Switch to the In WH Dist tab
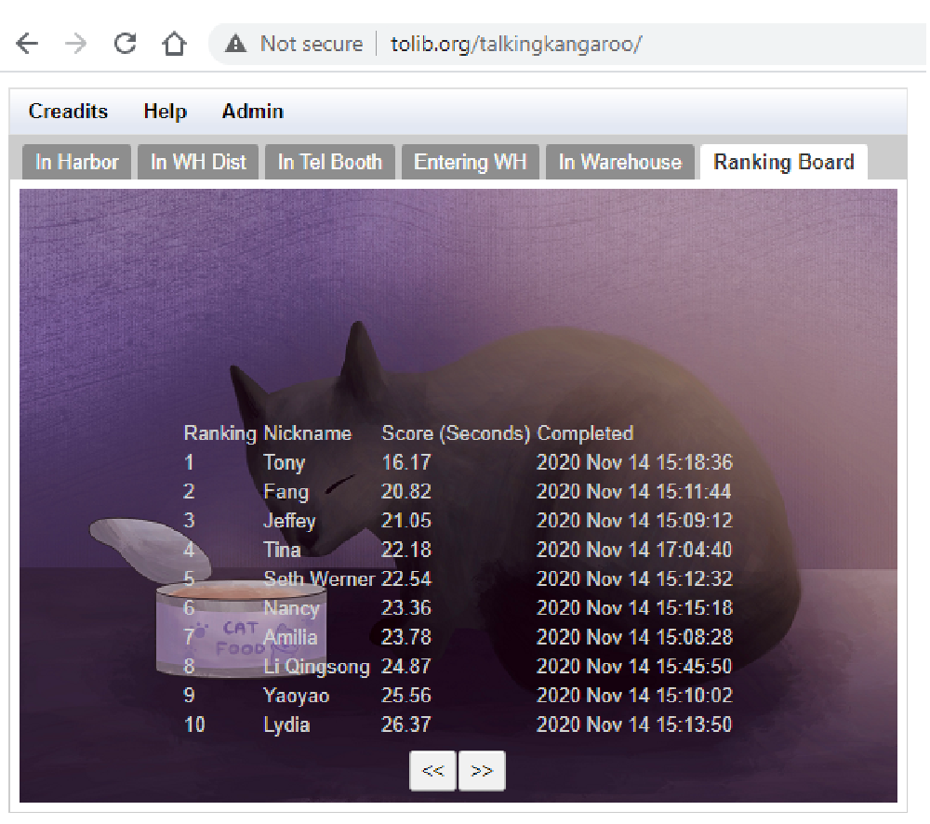 [198, 162]
